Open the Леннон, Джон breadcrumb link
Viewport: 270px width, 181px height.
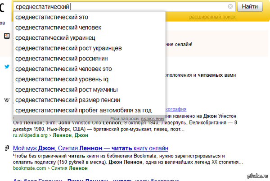70,135
